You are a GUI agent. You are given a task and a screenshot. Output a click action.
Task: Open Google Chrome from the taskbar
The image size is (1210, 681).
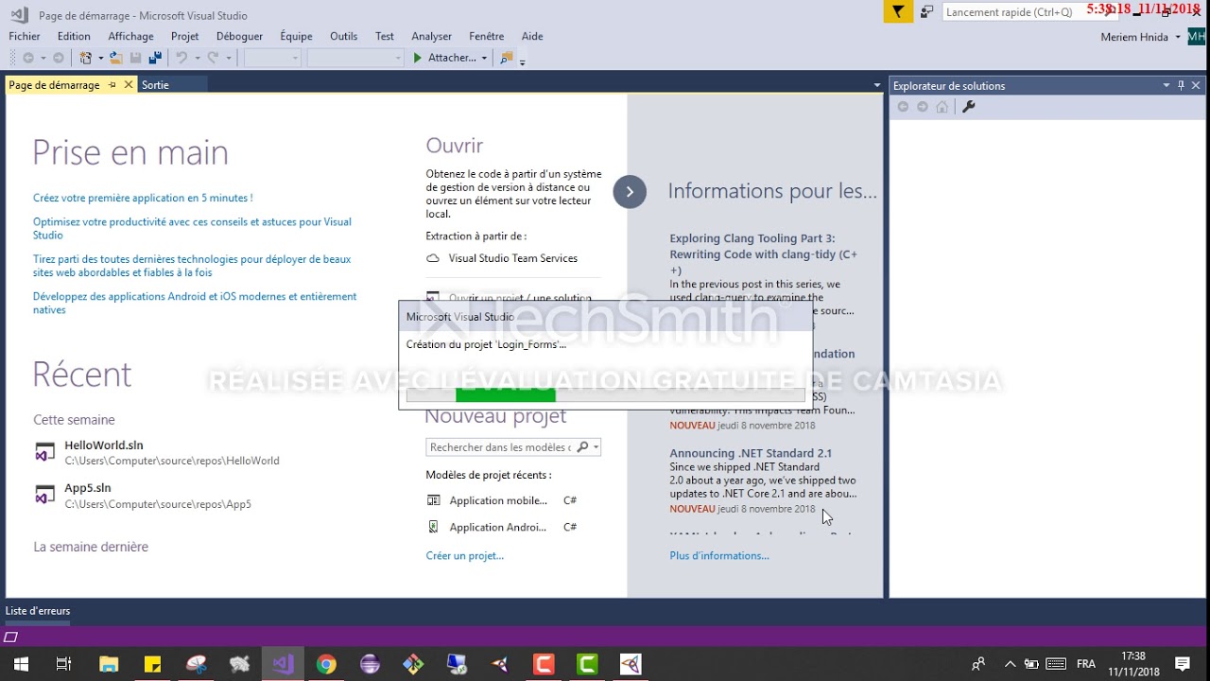[x=326, y=664]
